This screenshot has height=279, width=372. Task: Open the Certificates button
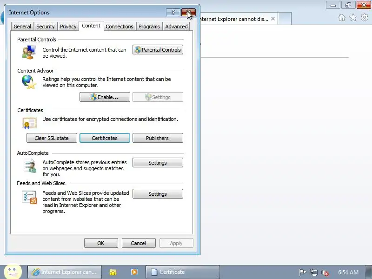105,138
